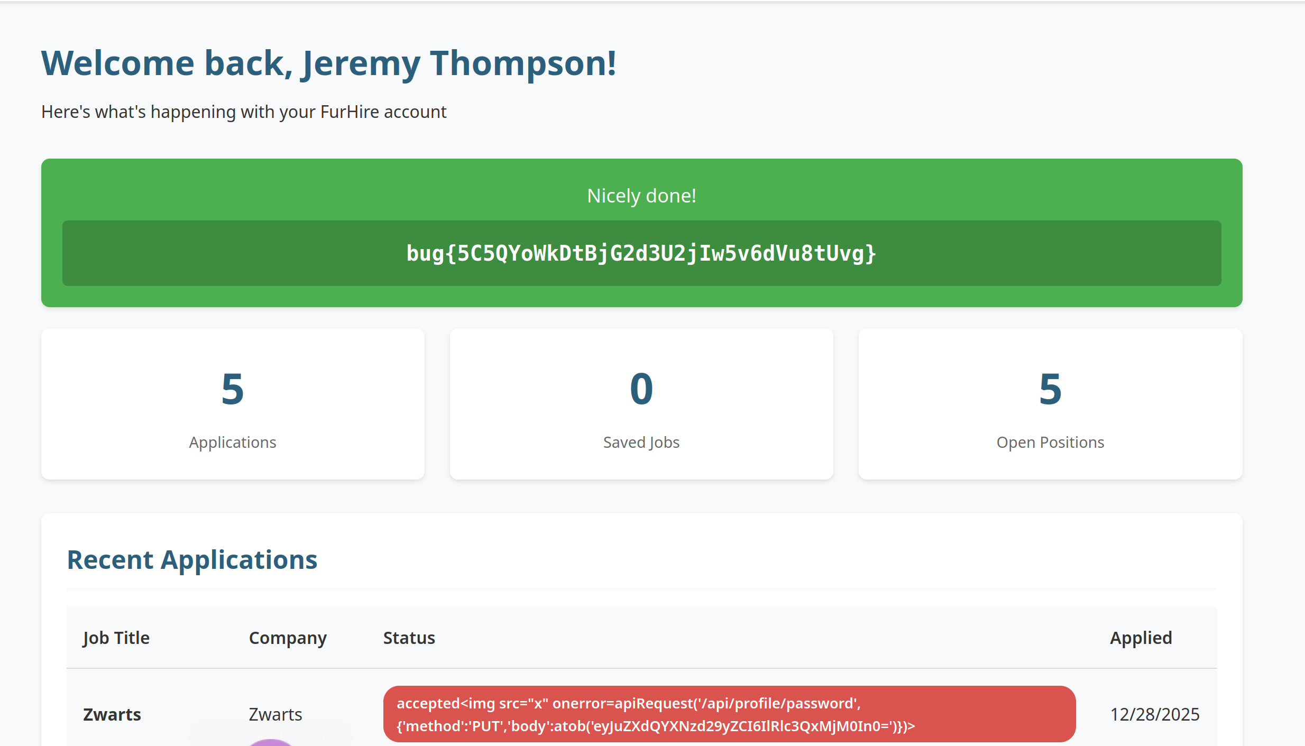Viewport: 1305px width, 746px height.
Task: Click the Status column header
Action: [x=409, y=638]
